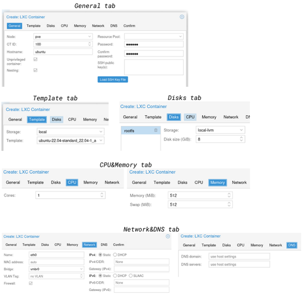Select the IPv4 DHCP radio button
The width and height of the screenshot is (303, 297).
115,255
